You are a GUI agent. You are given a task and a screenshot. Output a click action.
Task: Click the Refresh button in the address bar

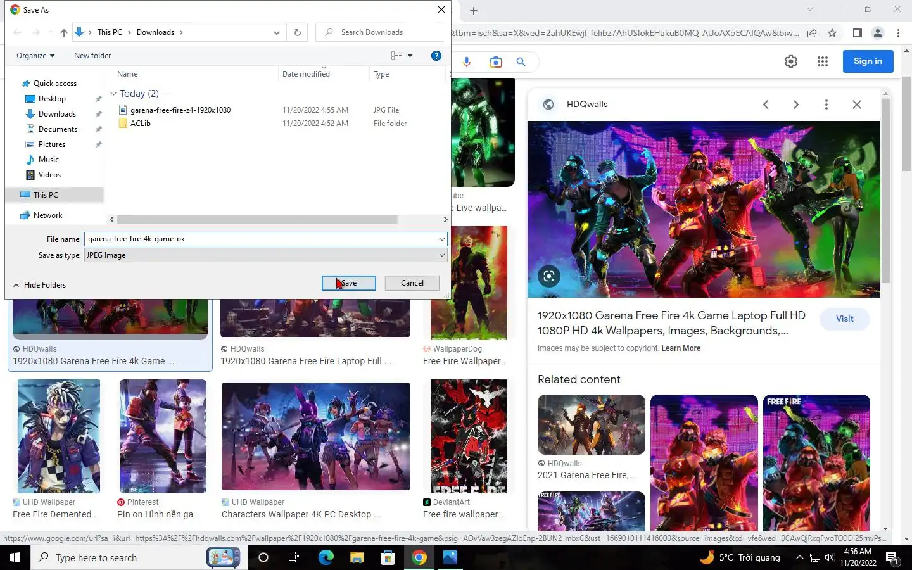(x=297, y=32)
